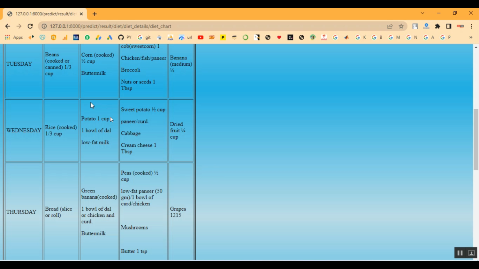
Task: Open the airtel bookmark
Action: [324, 37]
